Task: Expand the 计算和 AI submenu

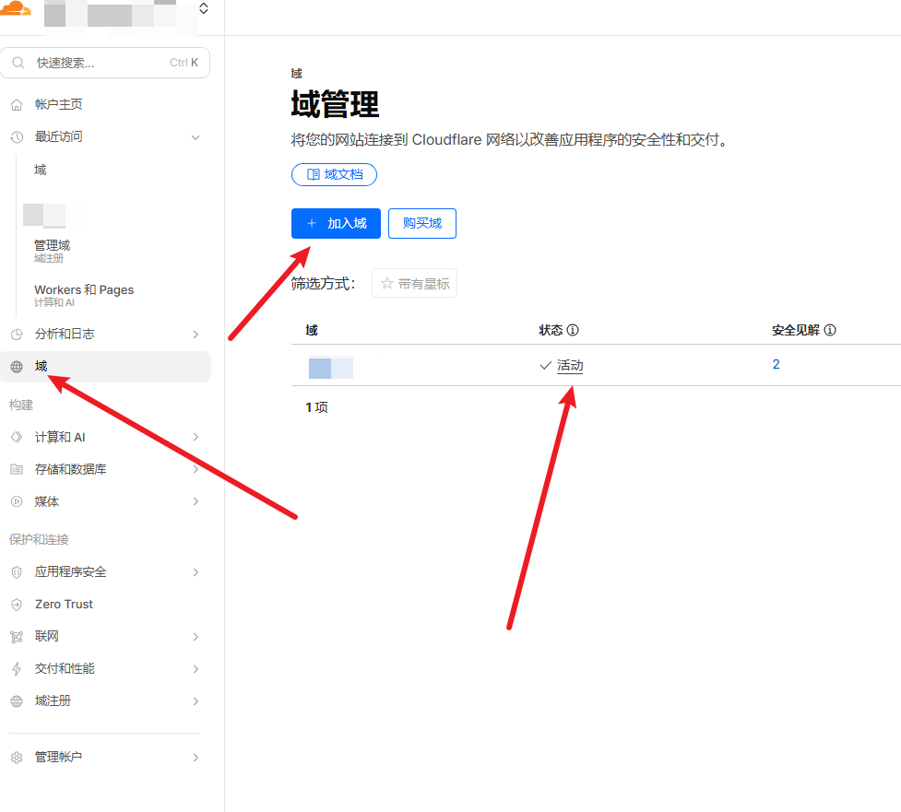Action: pyautogui.click(x=195, y=438)
